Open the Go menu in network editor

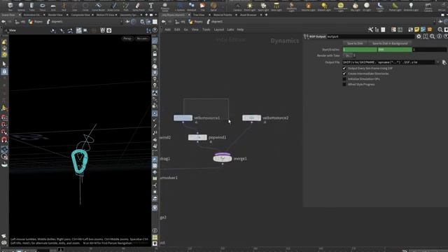[x=185, y=29]
